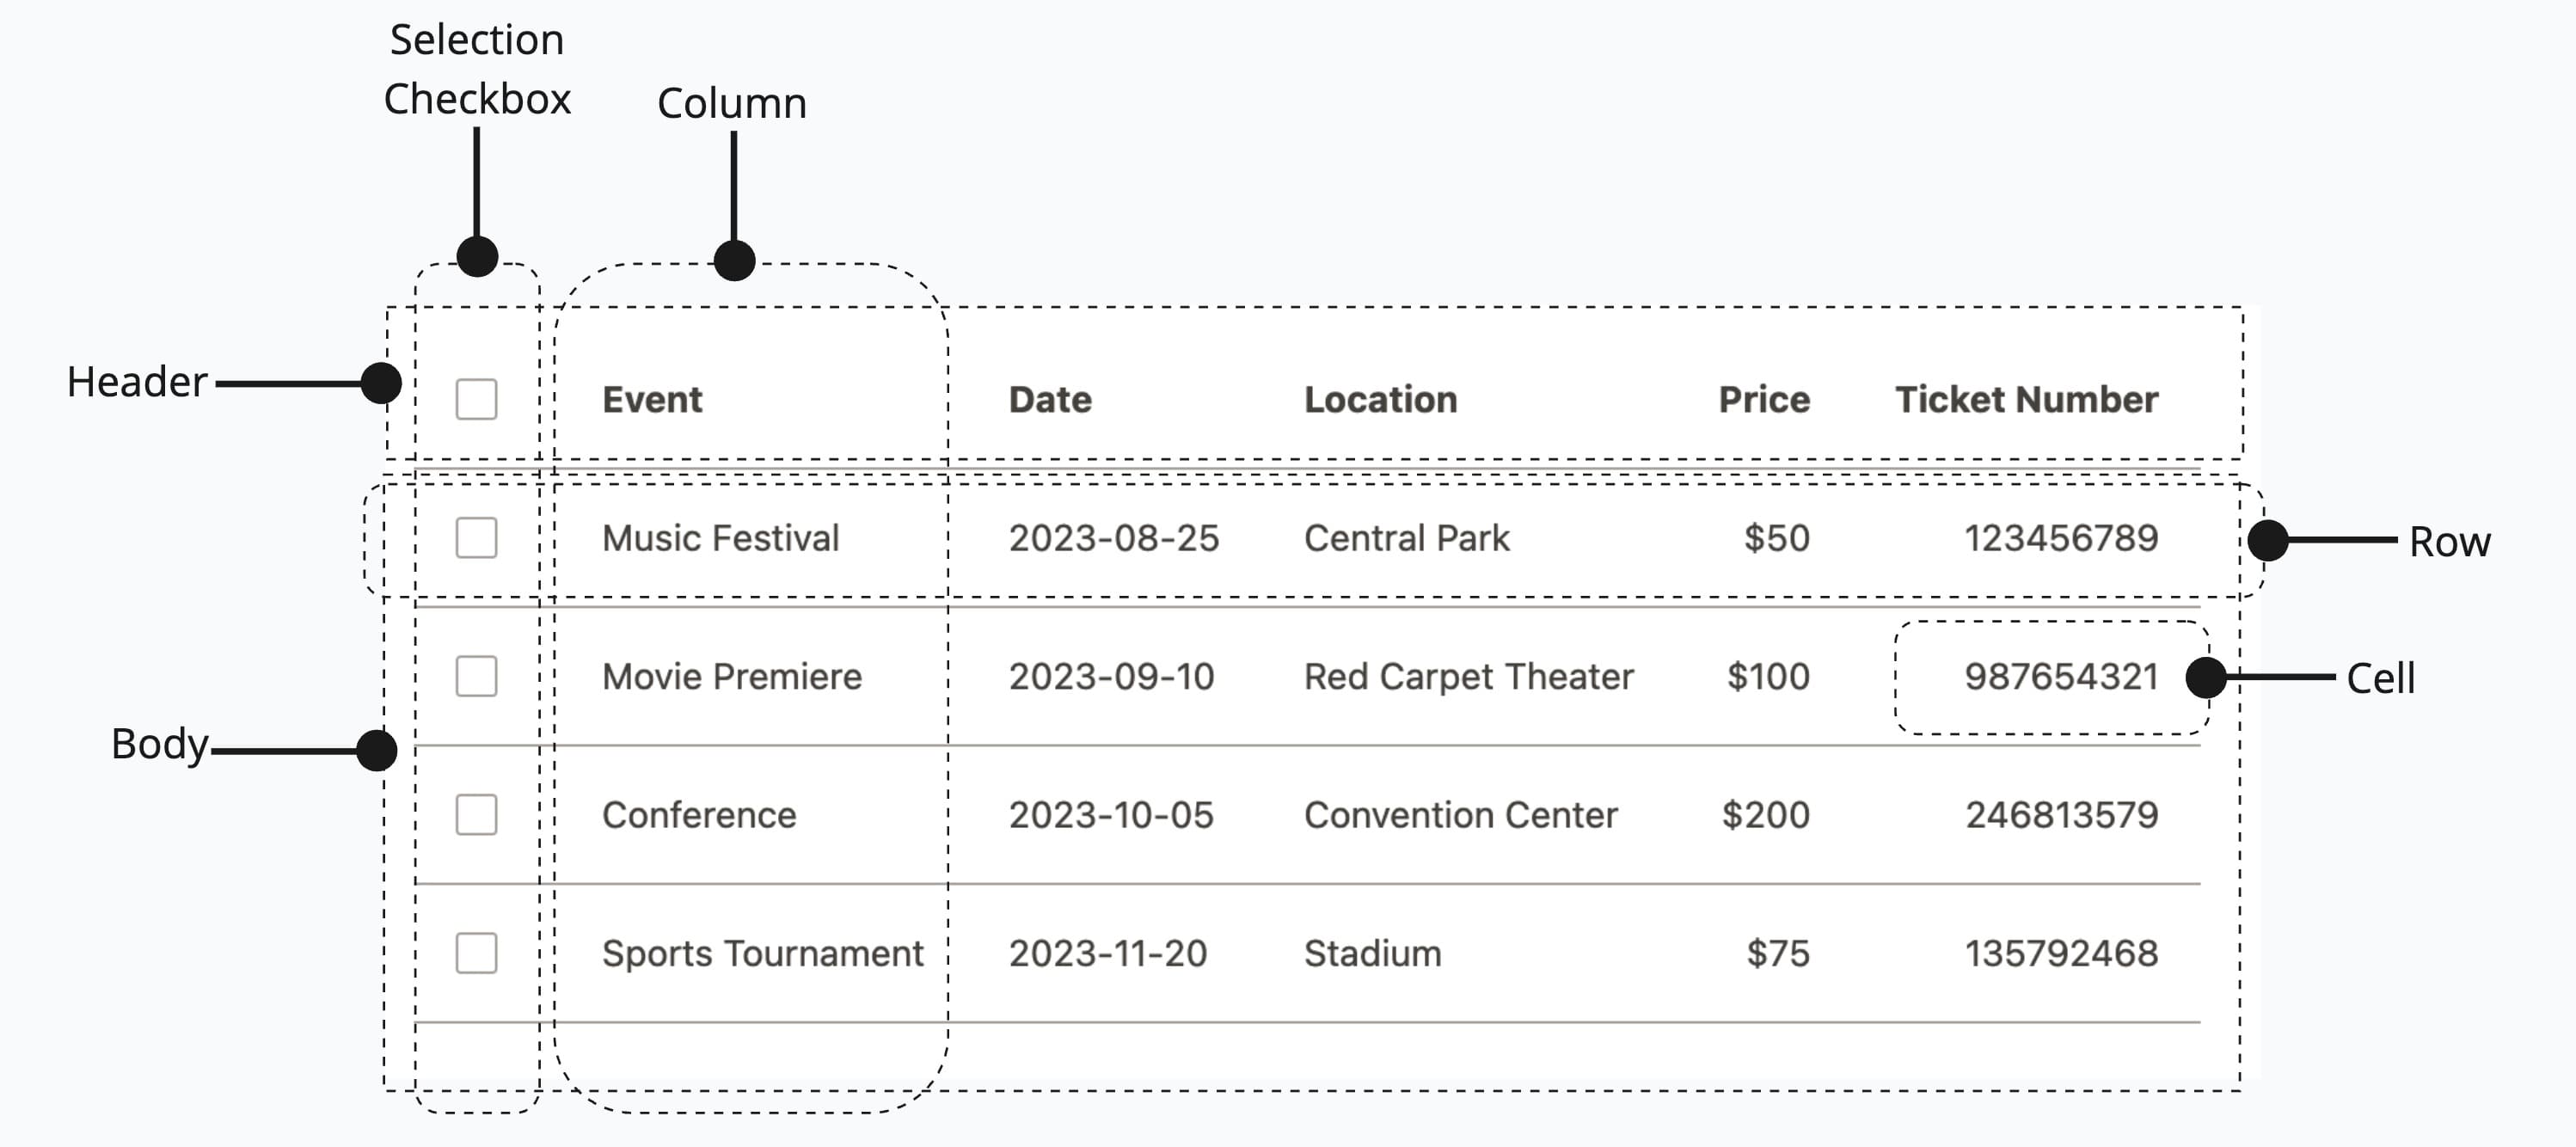Image resolution: width=2576 pixels, height=1147 pixels.
Task: Click the Event column header
Action: click(652, 400)
